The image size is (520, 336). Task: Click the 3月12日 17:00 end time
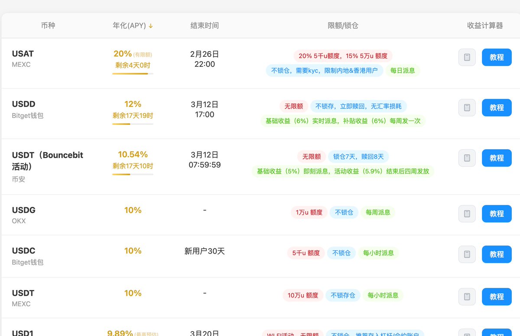coord(205,109)
